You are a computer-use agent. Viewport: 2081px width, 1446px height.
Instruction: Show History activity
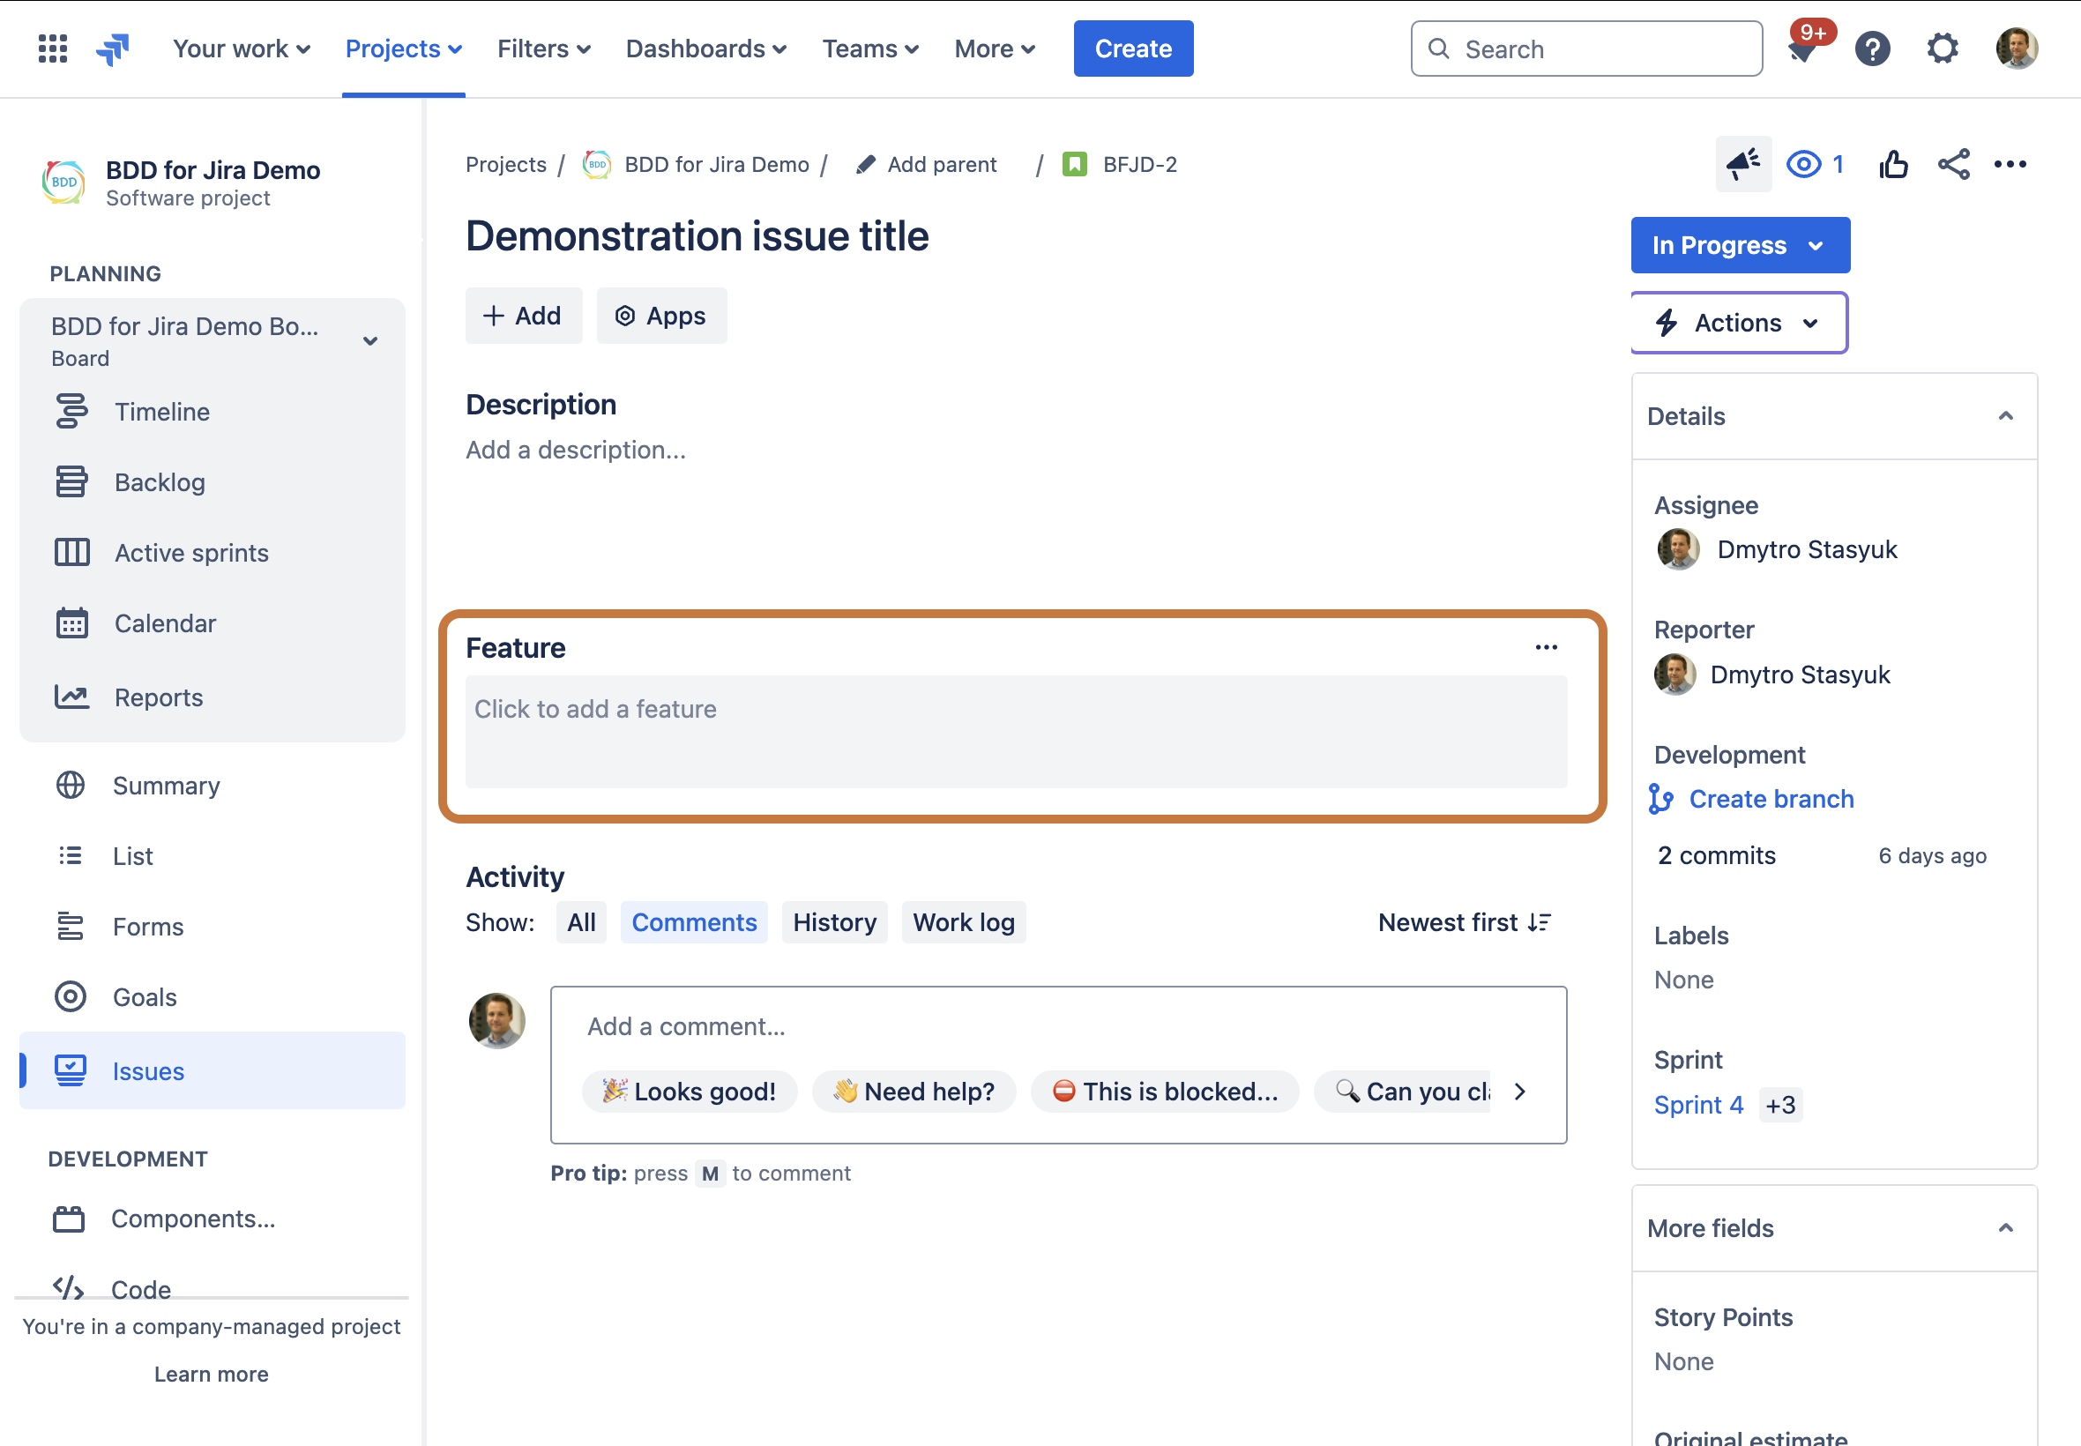click(834, 921)
